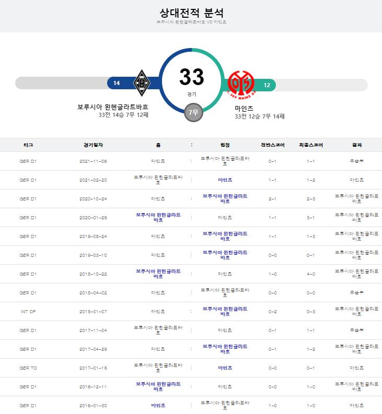Click the bold 마인츠 home link in the 2016-01-30 row
Image resolution: width=382 pixels, height=414 pixels.
coord(158,405)
